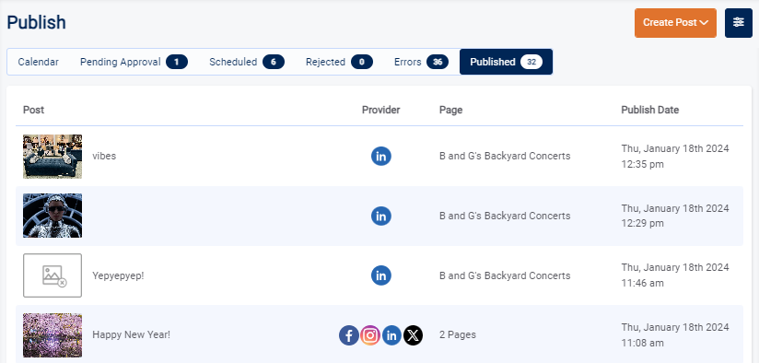Click LinkedIn icon in the Yepyepyep! row
This screenshot has width=759, height=363.
[381, 275]
